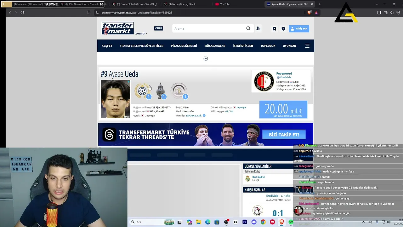This screenshot has width=403, height=227.
Task: Open the Japonya national team link
Action: coord(241,108)
